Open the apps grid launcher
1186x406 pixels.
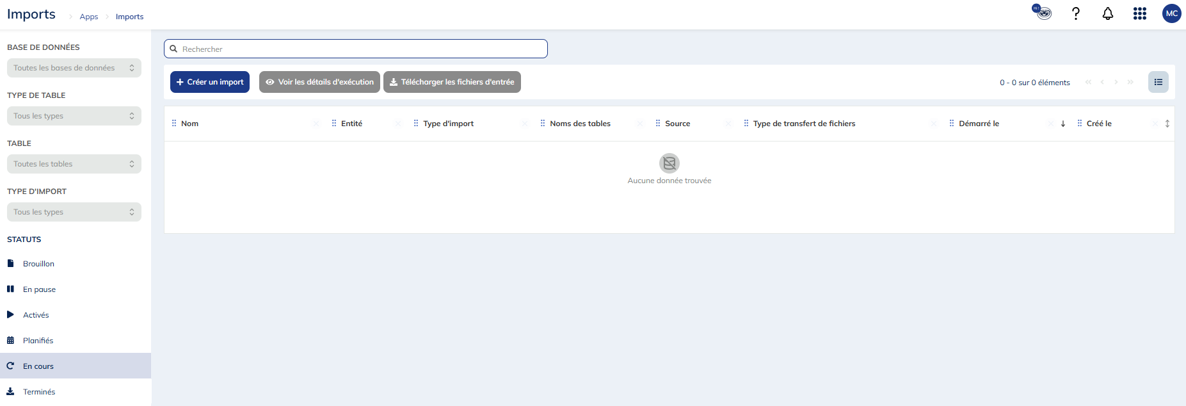point(1140,13)
